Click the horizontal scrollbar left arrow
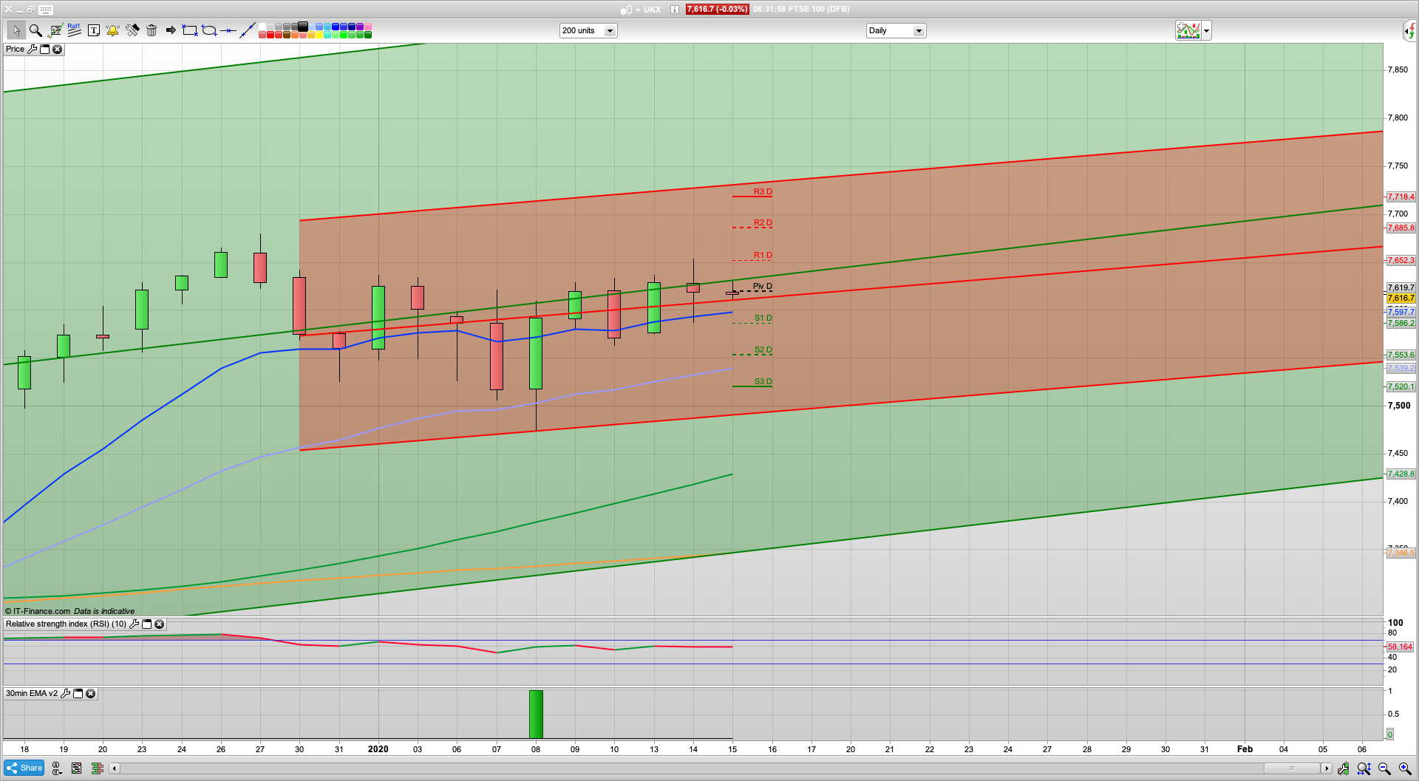Viewport: 1419px width, 781px height. pos(114,768)
